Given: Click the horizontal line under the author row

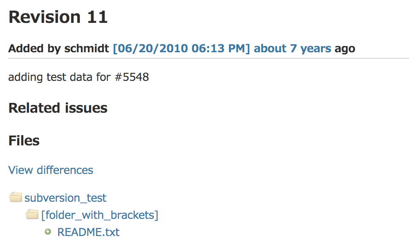Looking at the screenshot, I should 209,58.
